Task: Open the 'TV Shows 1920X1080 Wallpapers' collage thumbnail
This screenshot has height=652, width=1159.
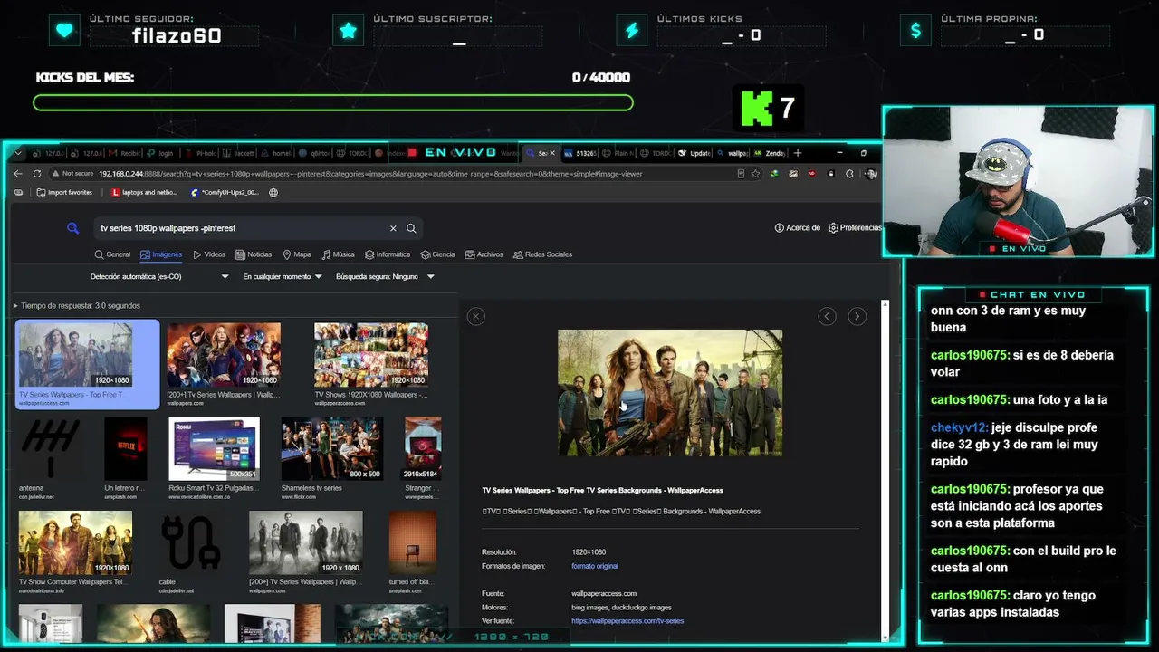Action: pos(371,355)
